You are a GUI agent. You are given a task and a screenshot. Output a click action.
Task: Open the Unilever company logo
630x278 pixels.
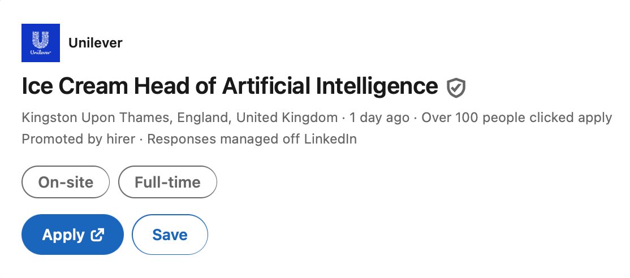pyautogui.click(x=41, y=43)
